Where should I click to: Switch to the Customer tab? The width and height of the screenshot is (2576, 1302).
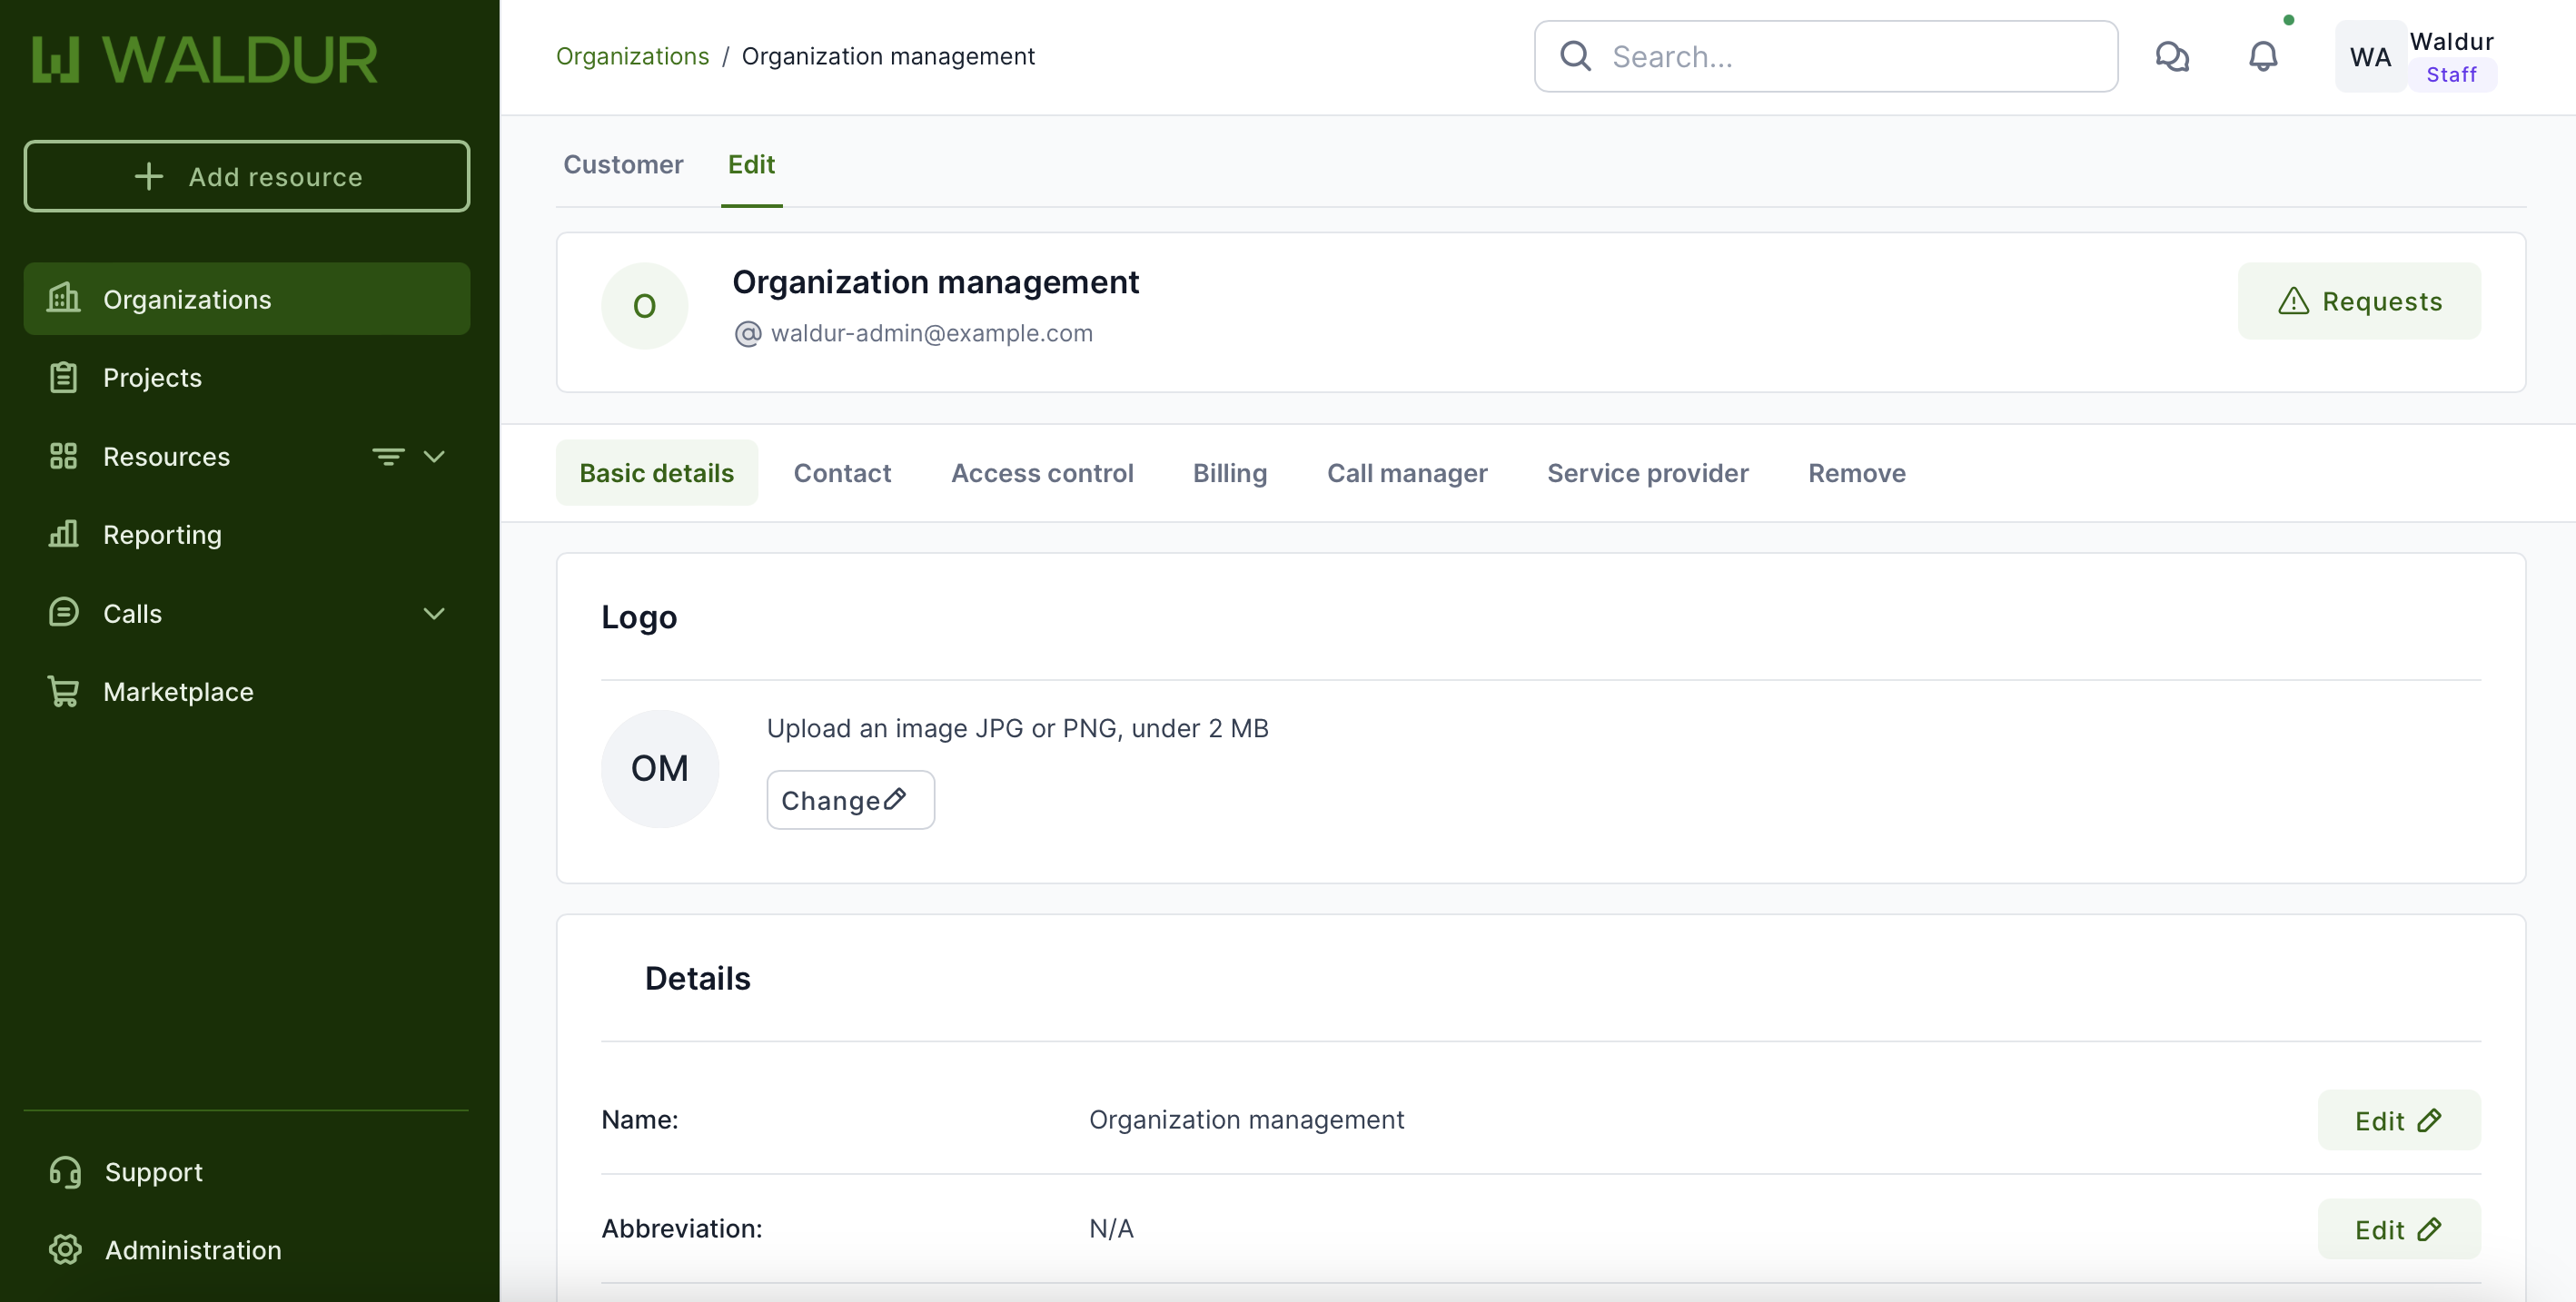[623, 163]
